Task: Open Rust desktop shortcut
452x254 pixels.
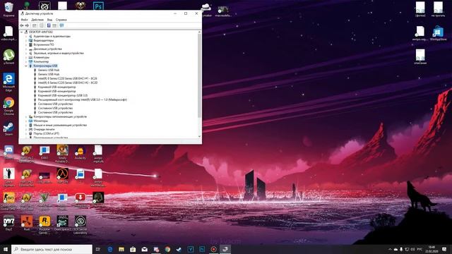Action: tap(27, 223)
